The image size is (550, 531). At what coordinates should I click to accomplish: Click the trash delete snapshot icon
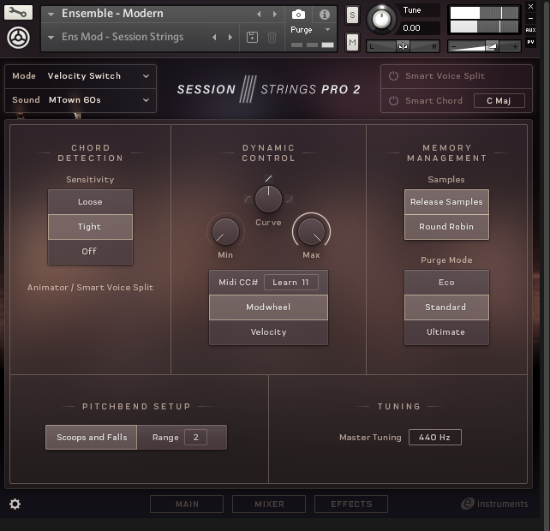272,38
